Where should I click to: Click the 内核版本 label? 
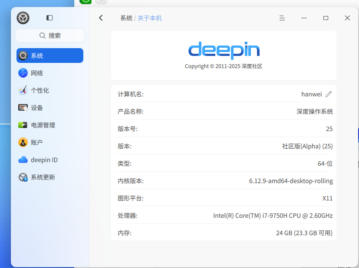point(131,181)
